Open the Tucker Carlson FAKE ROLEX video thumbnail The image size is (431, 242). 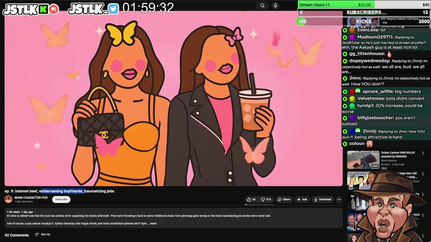point(363,160)
